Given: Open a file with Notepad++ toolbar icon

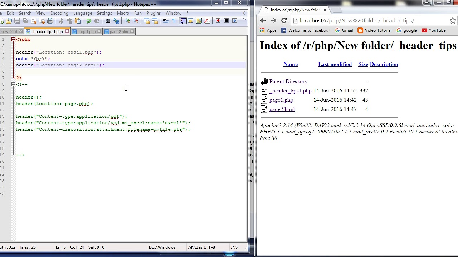Looking at the screenshot, I should click(x=9, y=21).
